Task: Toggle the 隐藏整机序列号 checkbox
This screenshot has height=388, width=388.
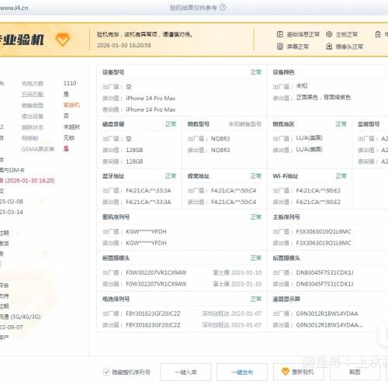Action: pos(106,372)
